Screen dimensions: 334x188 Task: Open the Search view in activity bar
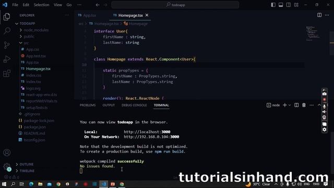pyautogui.click(x=7, y=31)
